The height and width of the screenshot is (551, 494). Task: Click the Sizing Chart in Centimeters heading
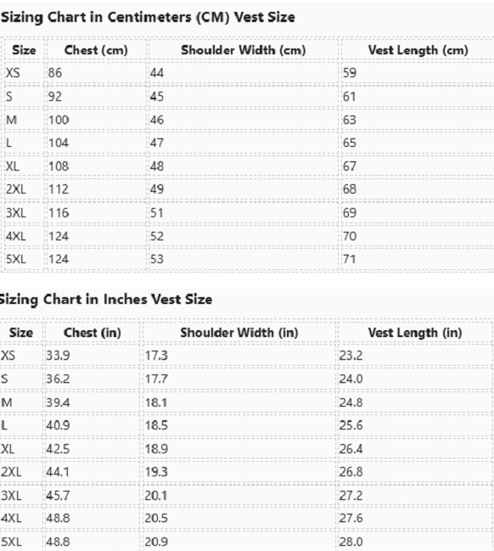click(148, 17)
